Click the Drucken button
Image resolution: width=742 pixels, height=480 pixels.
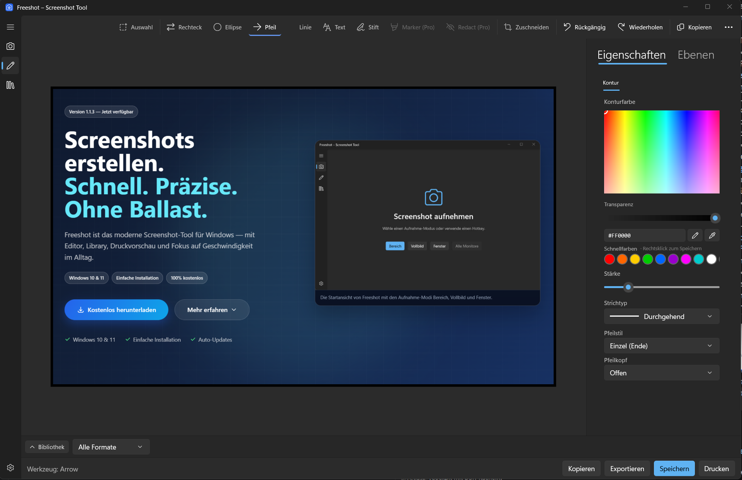click(716, 468)
